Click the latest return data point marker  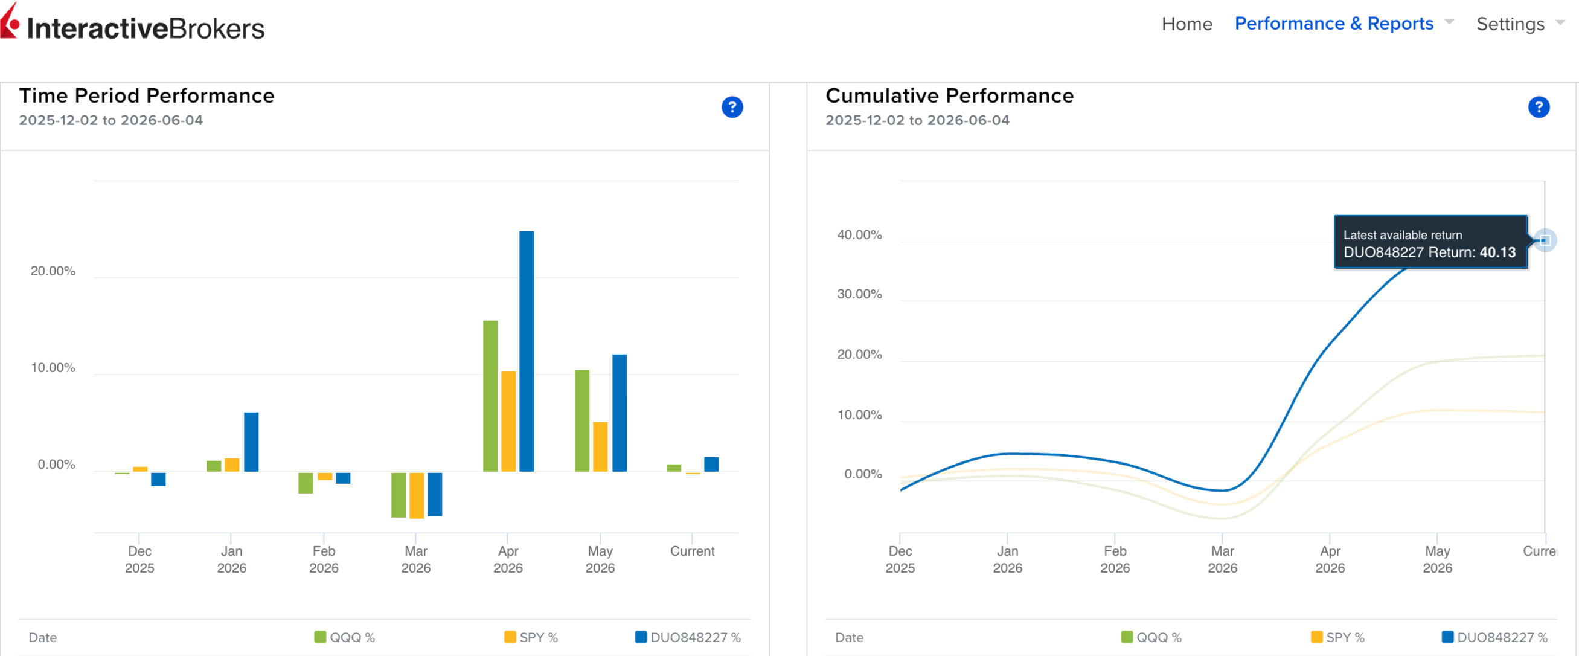click(1545, 240)
